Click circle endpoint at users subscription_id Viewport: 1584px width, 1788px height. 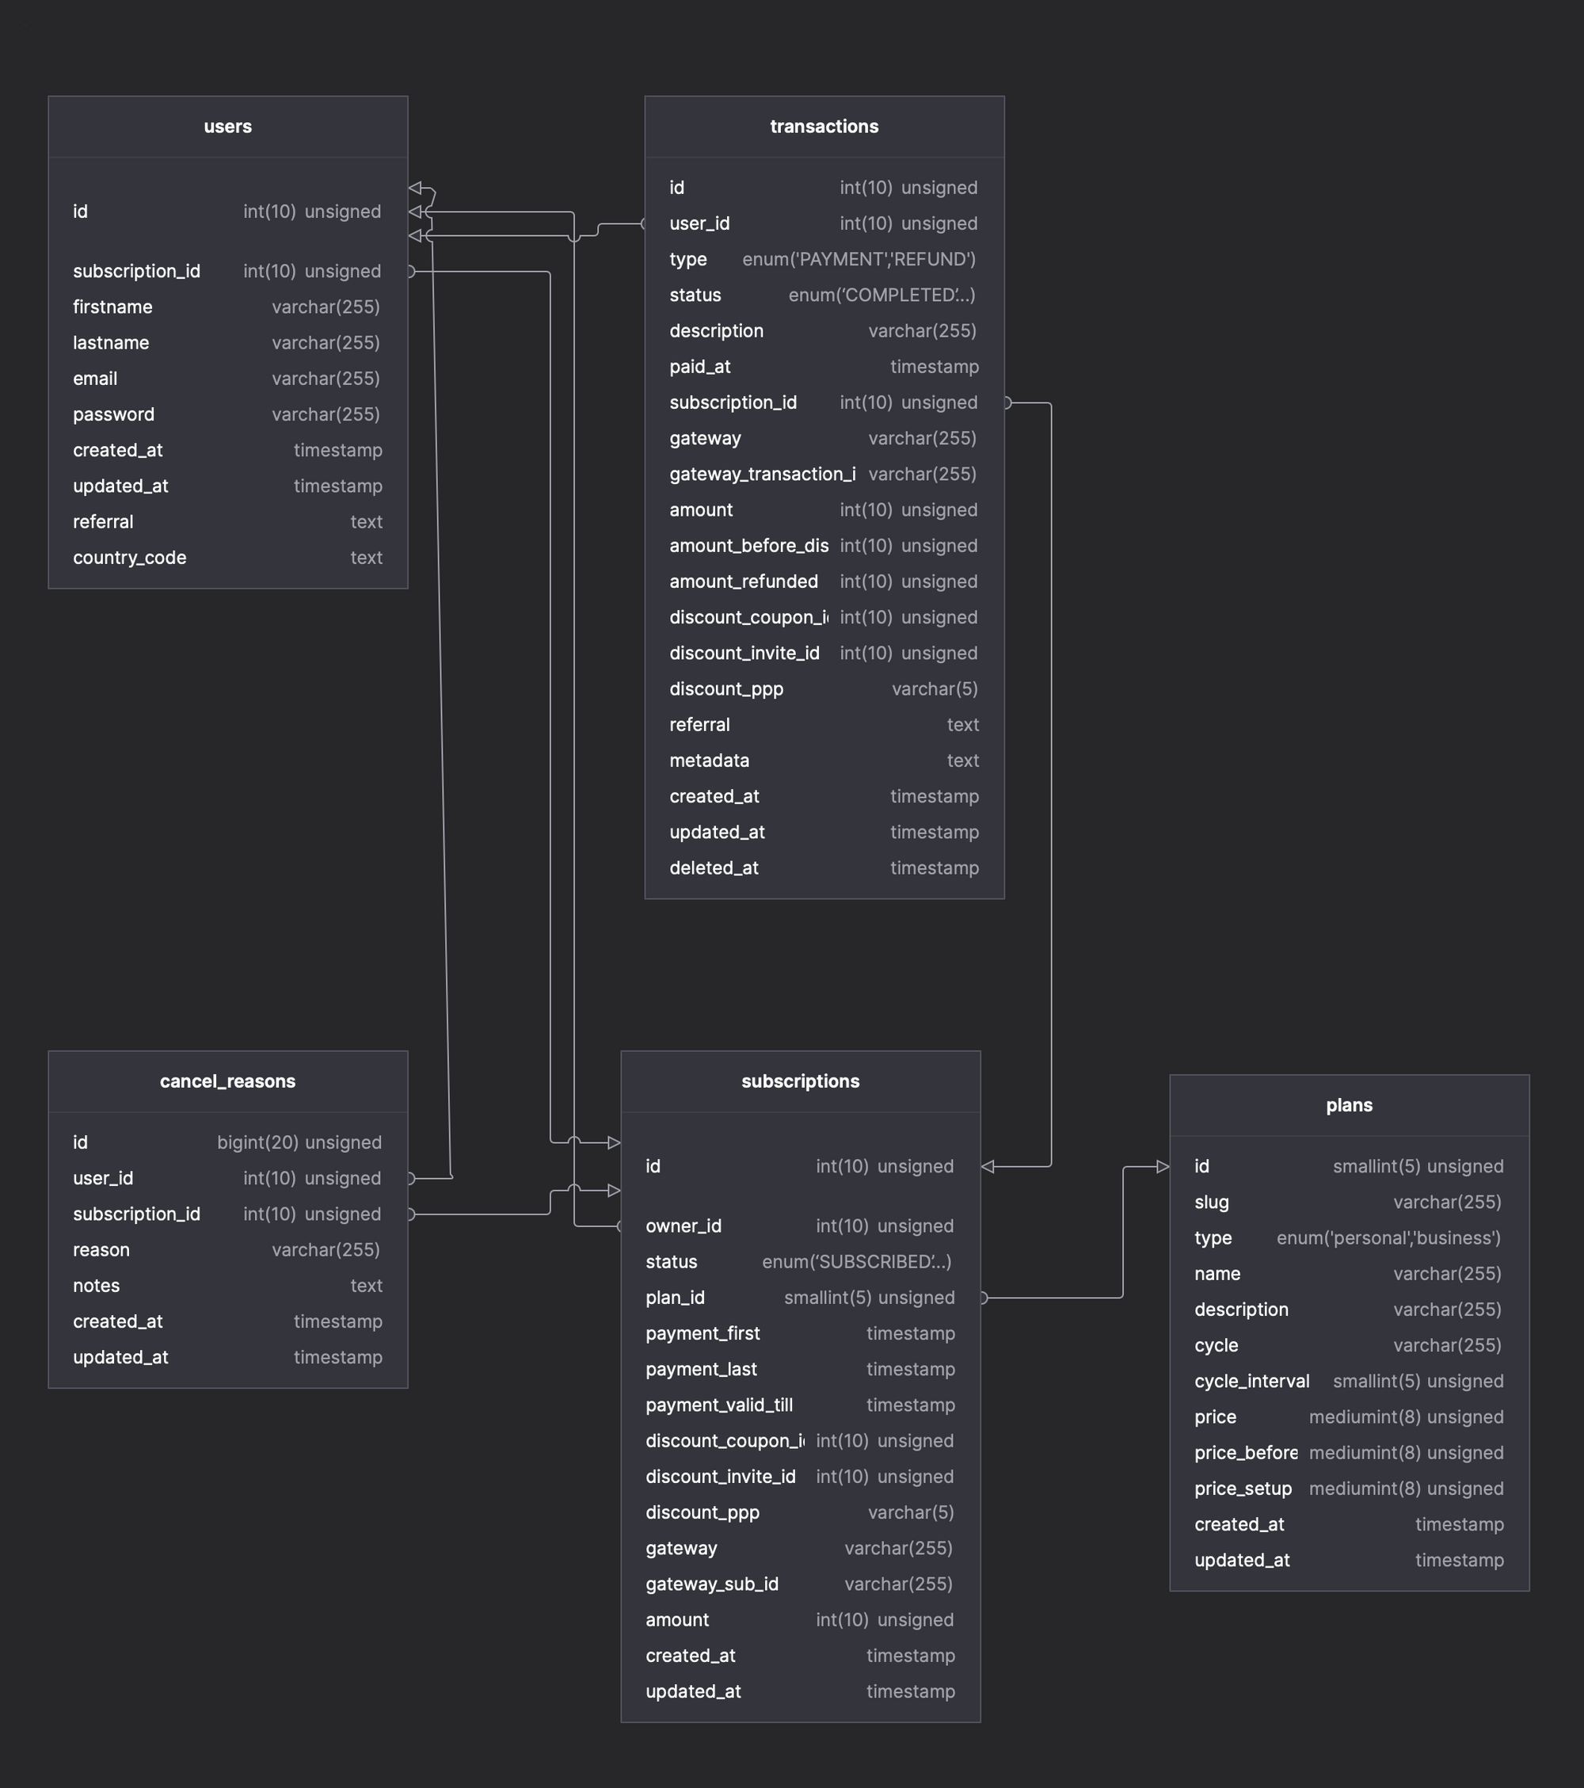410,272
